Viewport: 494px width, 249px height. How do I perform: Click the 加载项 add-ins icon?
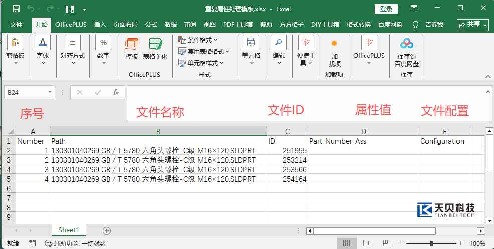pos(334,43)
